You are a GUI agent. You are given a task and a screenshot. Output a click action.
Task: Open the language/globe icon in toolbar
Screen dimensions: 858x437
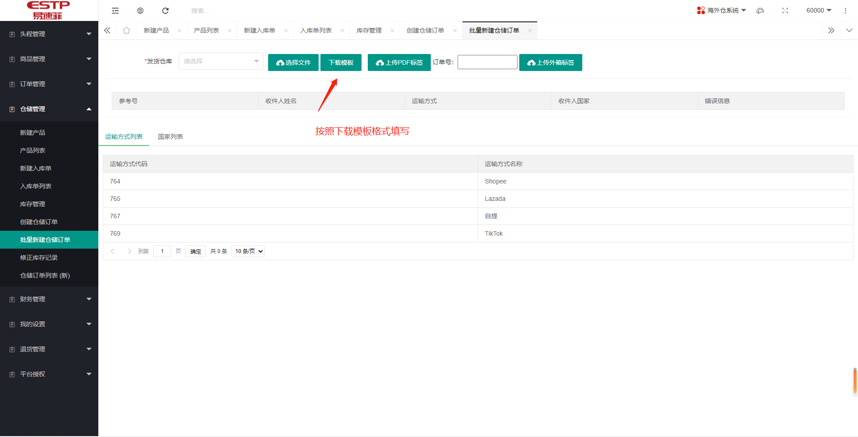[x=140, y=10]
